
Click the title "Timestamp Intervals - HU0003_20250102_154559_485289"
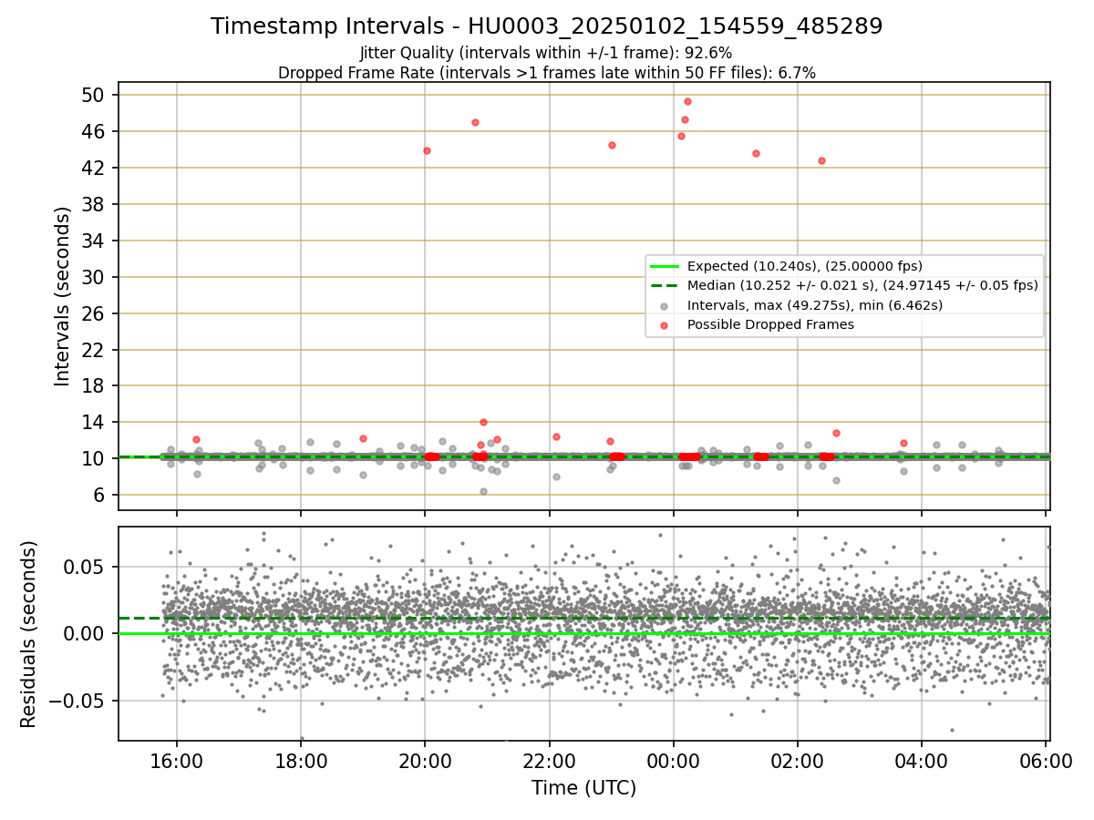(547, 26)
